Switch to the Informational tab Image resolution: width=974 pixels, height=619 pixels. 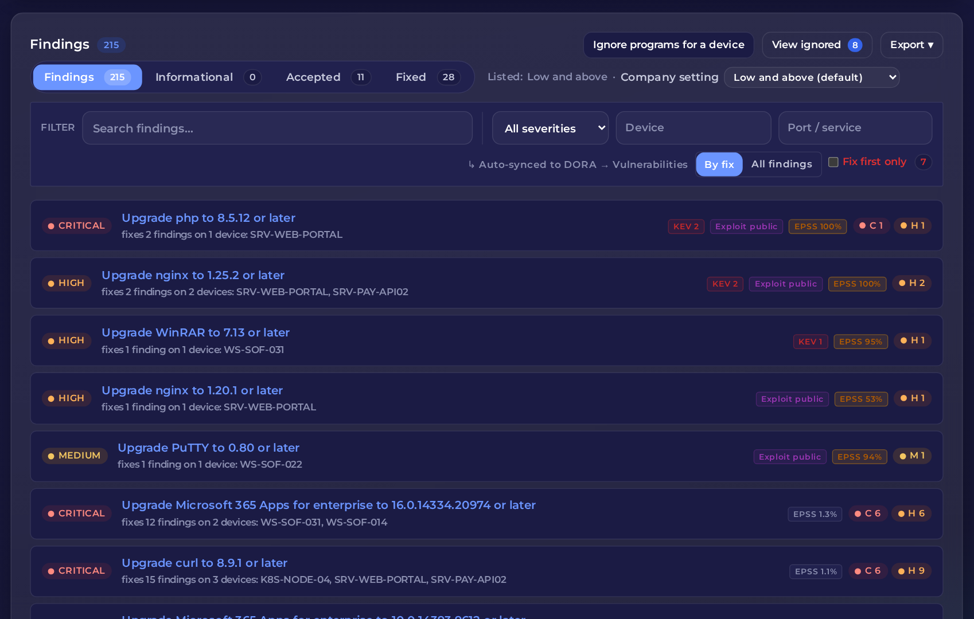[x=208, y=77]
